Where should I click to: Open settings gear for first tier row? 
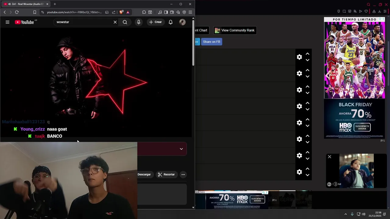tap(300, 57)
